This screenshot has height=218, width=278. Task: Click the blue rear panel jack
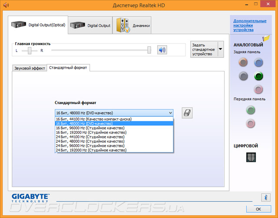(x=258, y=62)
